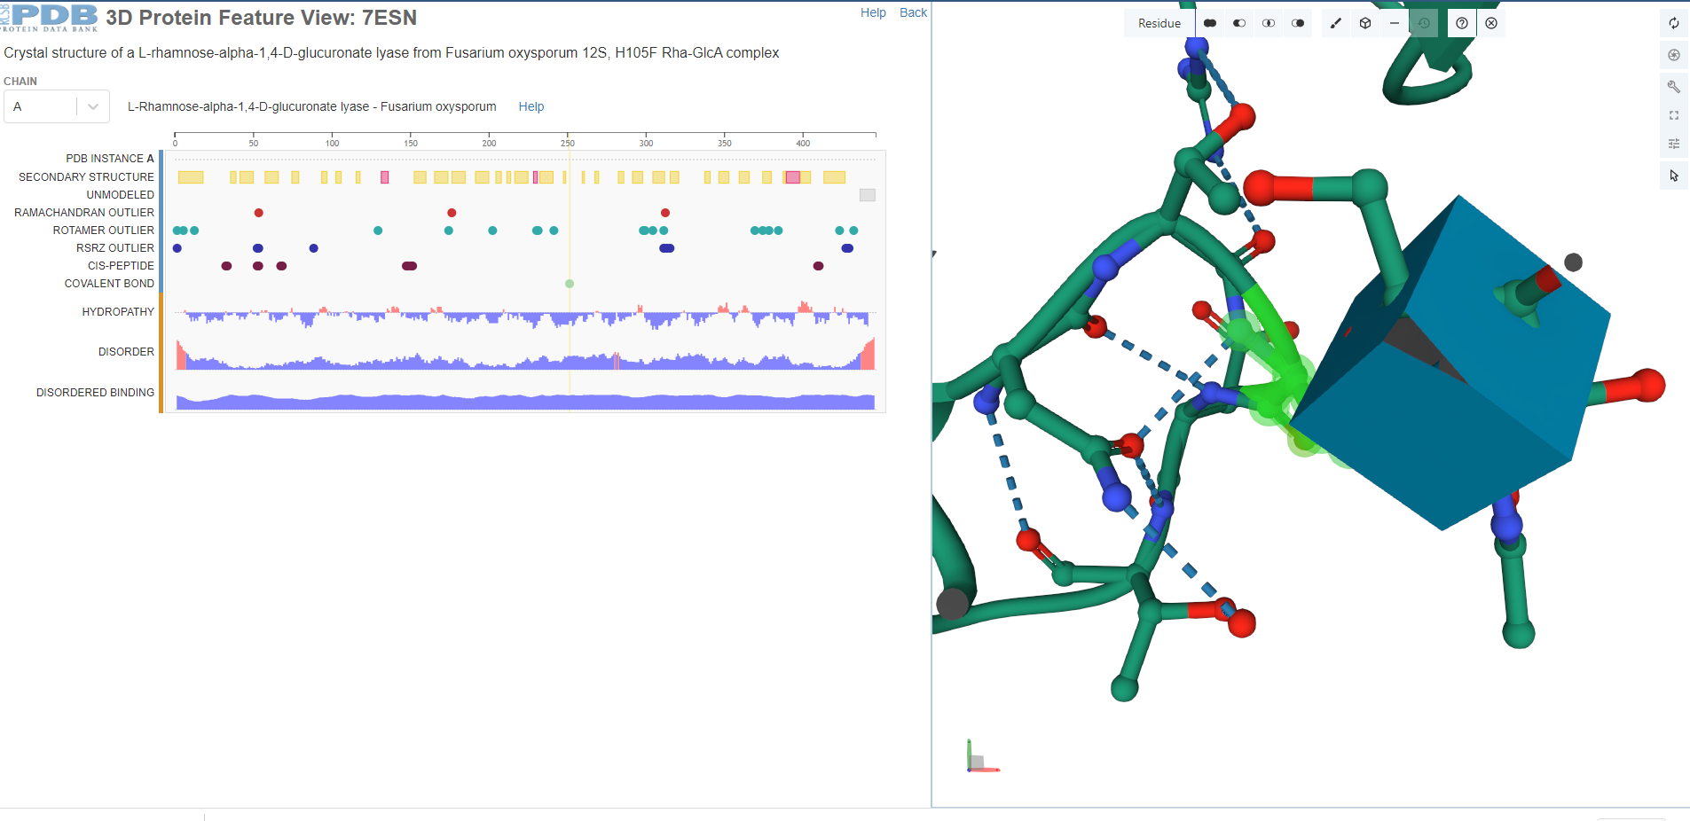Click the Help link beside Back

click(872, 12)
